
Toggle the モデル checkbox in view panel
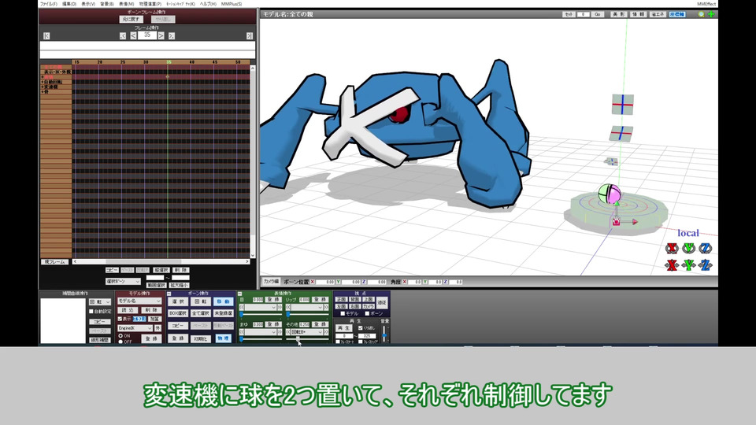(x=343, y=314)
